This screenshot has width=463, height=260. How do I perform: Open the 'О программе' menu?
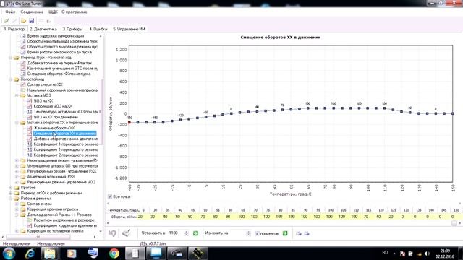click(74, 12)
